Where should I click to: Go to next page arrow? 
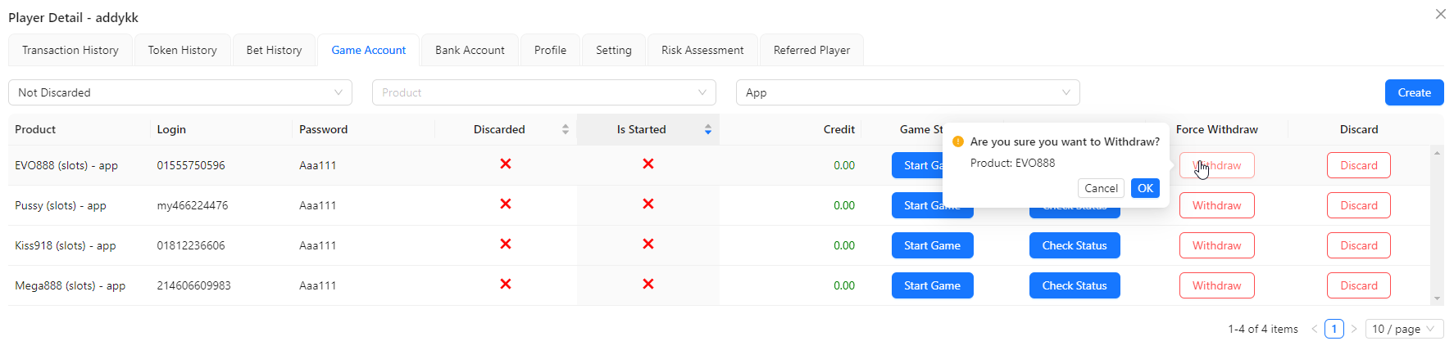[x=1354, y=329]
